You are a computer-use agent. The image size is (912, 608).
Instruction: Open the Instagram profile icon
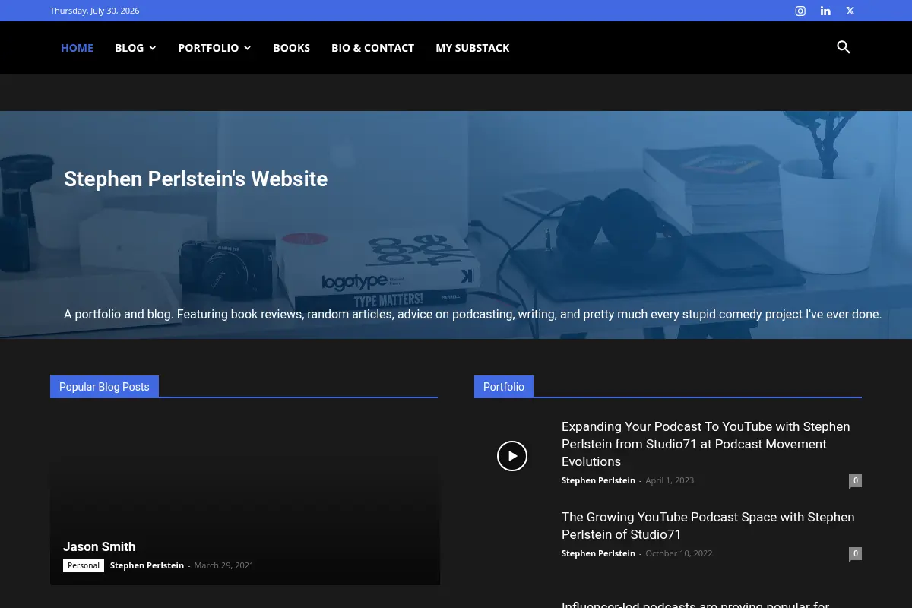tap(800, 11)
